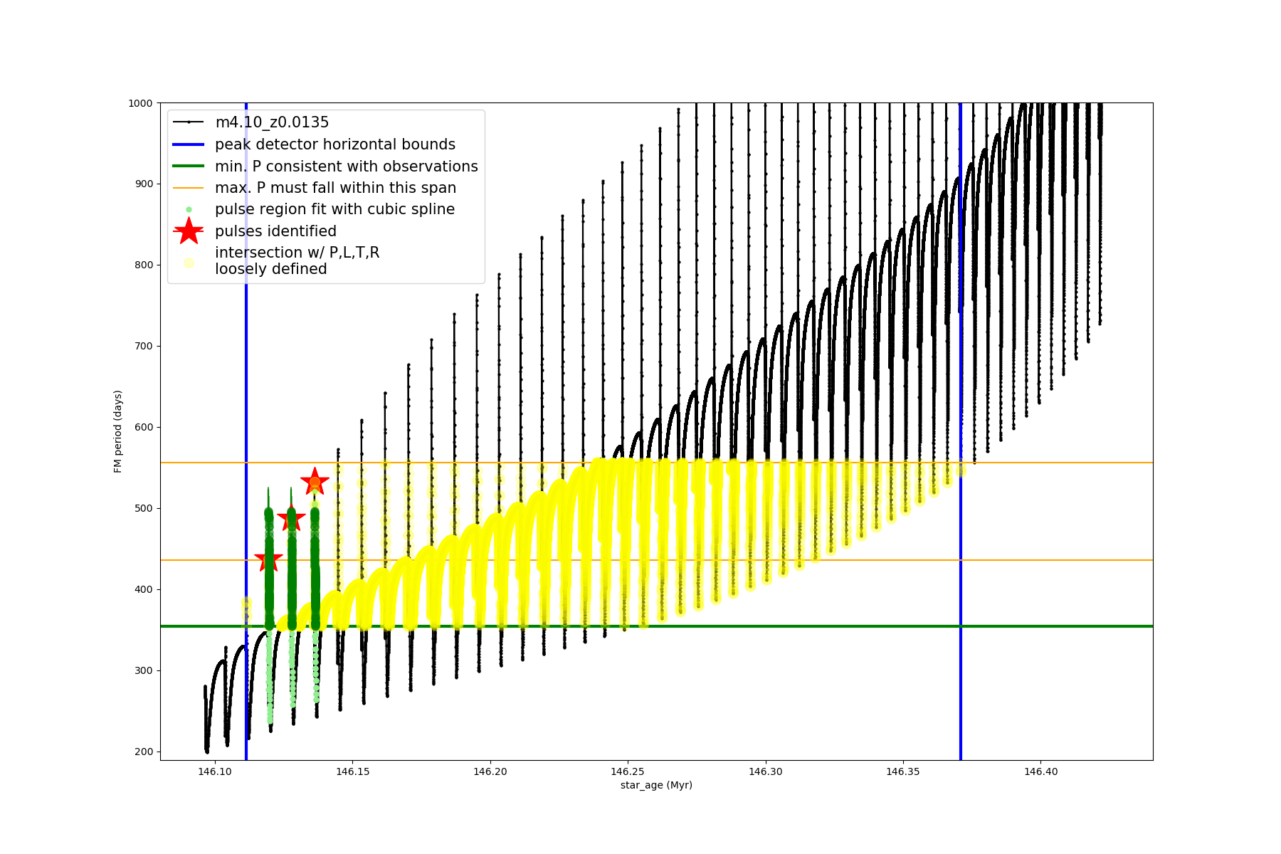The width and height of the screenshot is (1281, 854).
Task: Click the thin orange line sample in the legend
Action: (189, 188)
